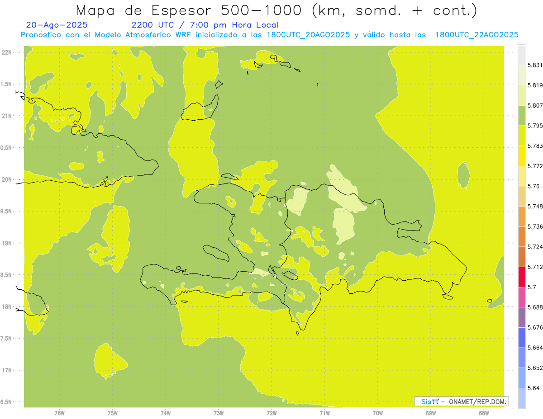The image size is (543, 419).
Task: Select the yellow-green legend swatch between 5.783 and 5.795
Action: pyautogui.click(x=522, y=136)
